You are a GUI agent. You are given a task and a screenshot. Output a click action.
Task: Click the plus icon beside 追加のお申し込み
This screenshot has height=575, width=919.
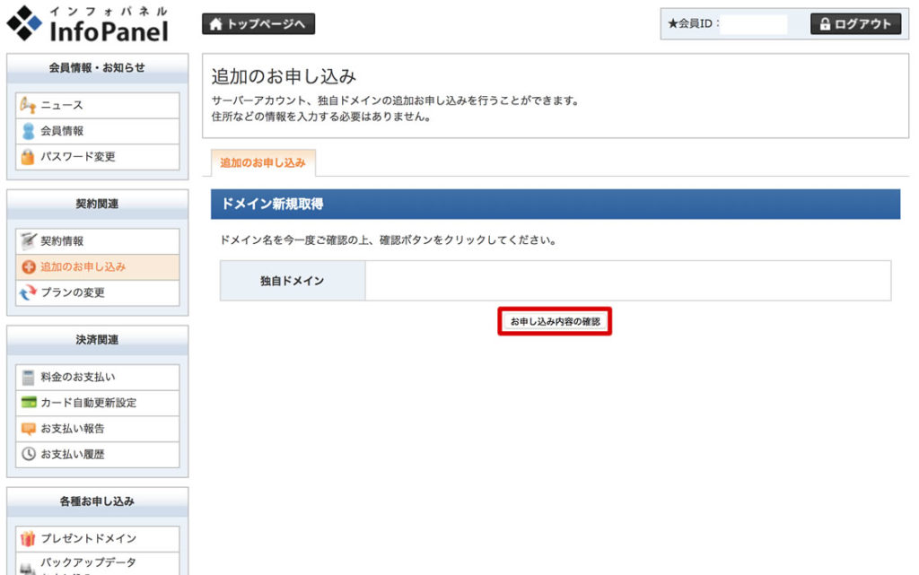click(x=28, y=267)
